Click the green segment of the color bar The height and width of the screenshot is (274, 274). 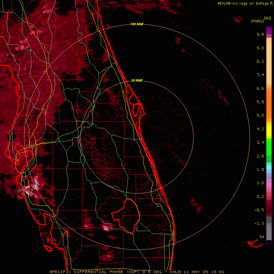(269, 147)
